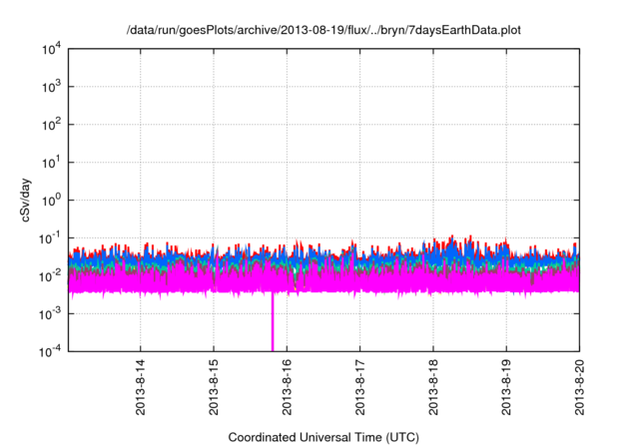639x447 pixels.
Task: Click the 2013-8-19 date tick label
Action: (506, 387)
